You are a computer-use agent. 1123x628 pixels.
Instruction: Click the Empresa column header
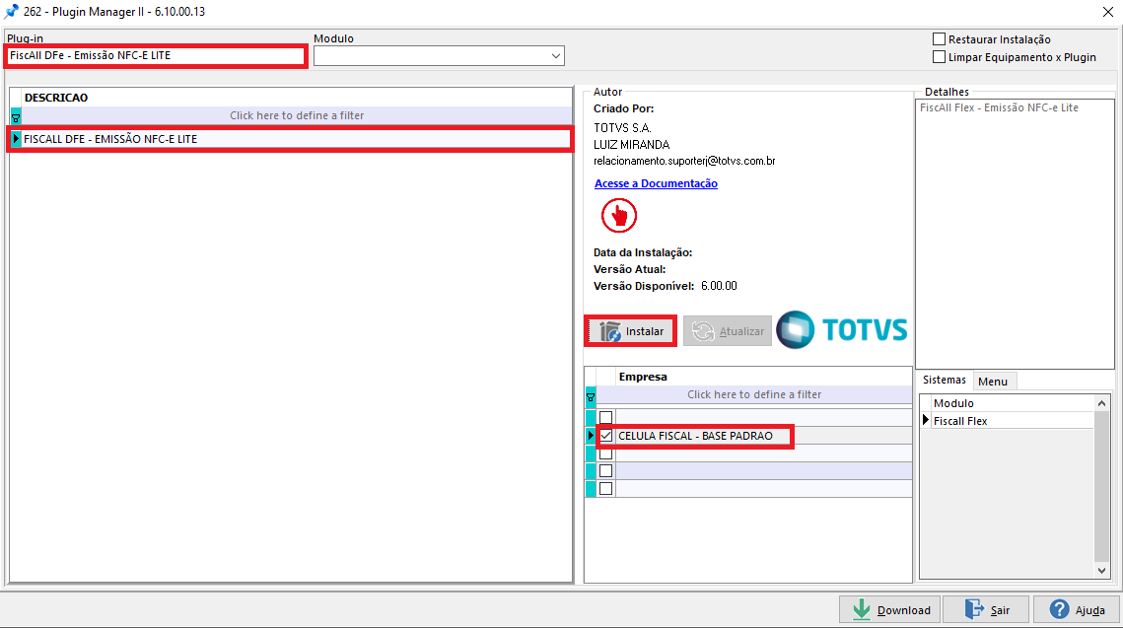(x=763, y=377)
